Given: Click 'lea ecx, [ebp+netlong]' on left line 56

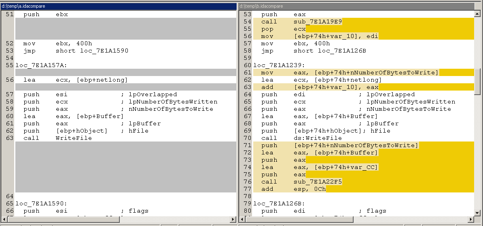Looking at the screenshot, I should [x=76, y=80].
